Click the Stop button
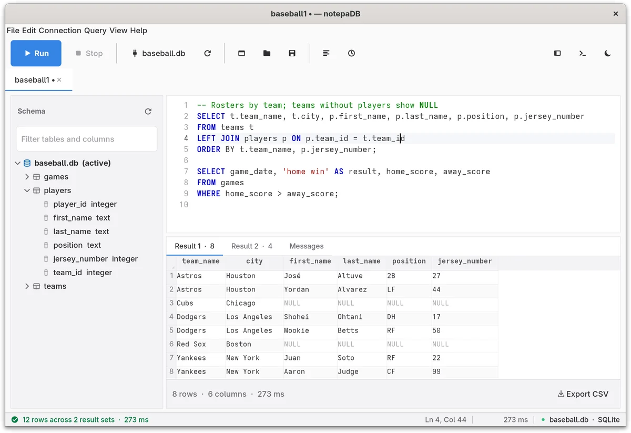The height and width of the screenshot is (433, 631). (x=89, y=53)
